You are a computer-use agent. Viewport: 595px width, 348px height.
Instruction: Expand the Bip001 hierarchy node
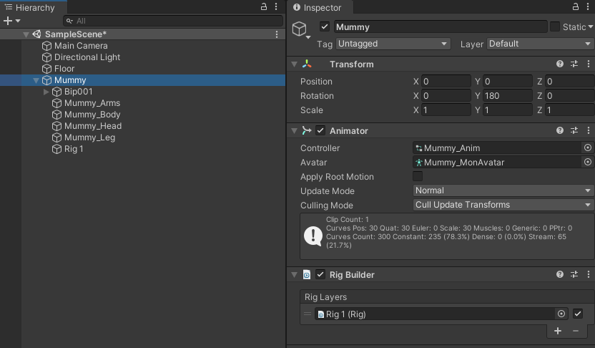click(x=46, y=92)
